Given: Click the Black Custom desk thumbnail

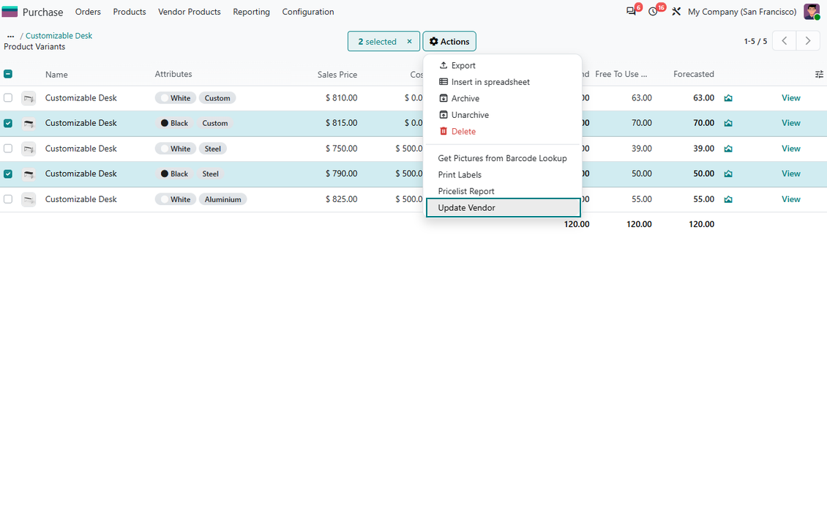Looking at the screenshot, I should click(x=29, y=124).
